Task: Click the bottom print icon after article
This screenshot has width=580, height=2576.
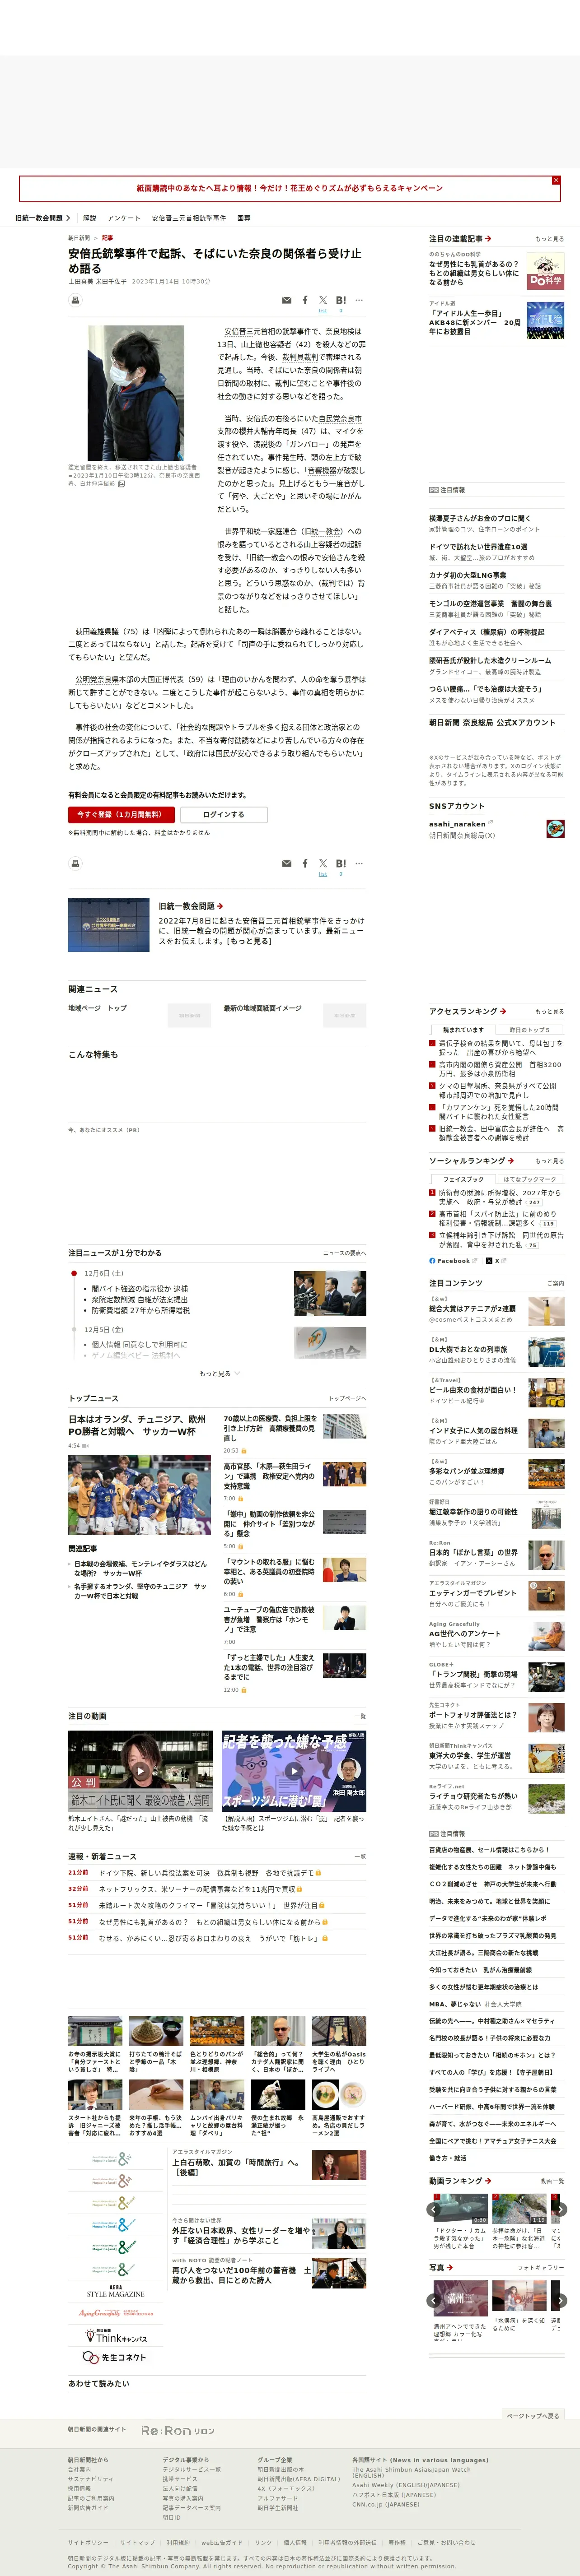Action: (x=75, y=863)
